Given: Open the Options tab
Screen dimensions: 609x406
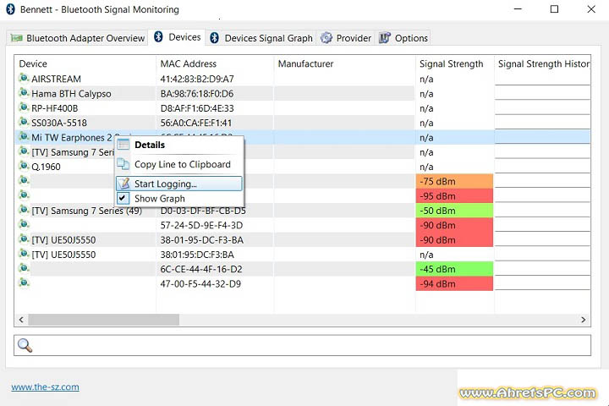Looking at the screenshot, I should [403, 38].
